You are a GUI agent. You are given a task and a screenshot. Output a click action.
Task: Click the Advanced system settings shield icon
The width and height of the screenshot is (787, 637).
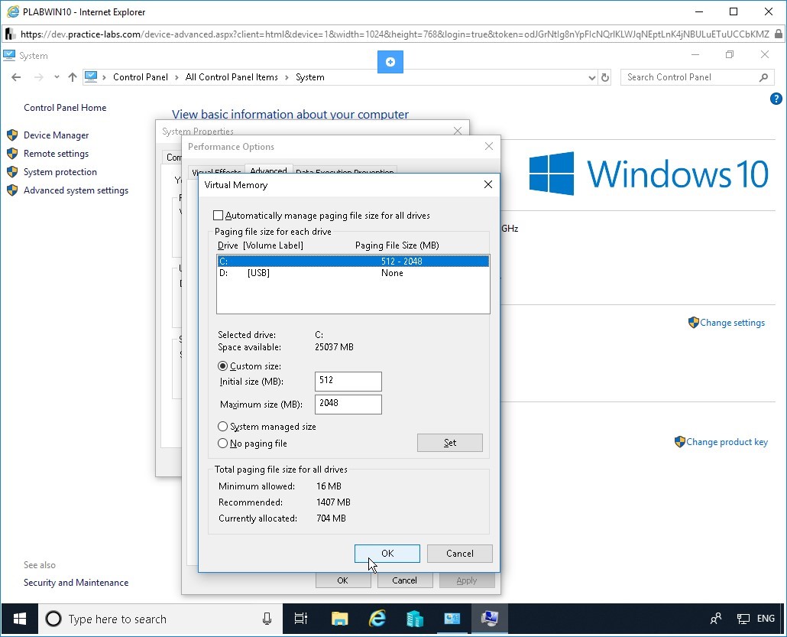click(x=12, y=190)
